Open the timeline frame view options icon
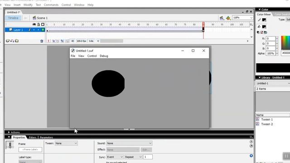Screen dimensions: 290x163 point(251,24)
